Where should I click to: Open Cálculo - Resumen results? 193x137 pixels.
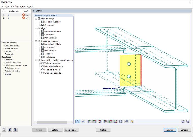12,62
